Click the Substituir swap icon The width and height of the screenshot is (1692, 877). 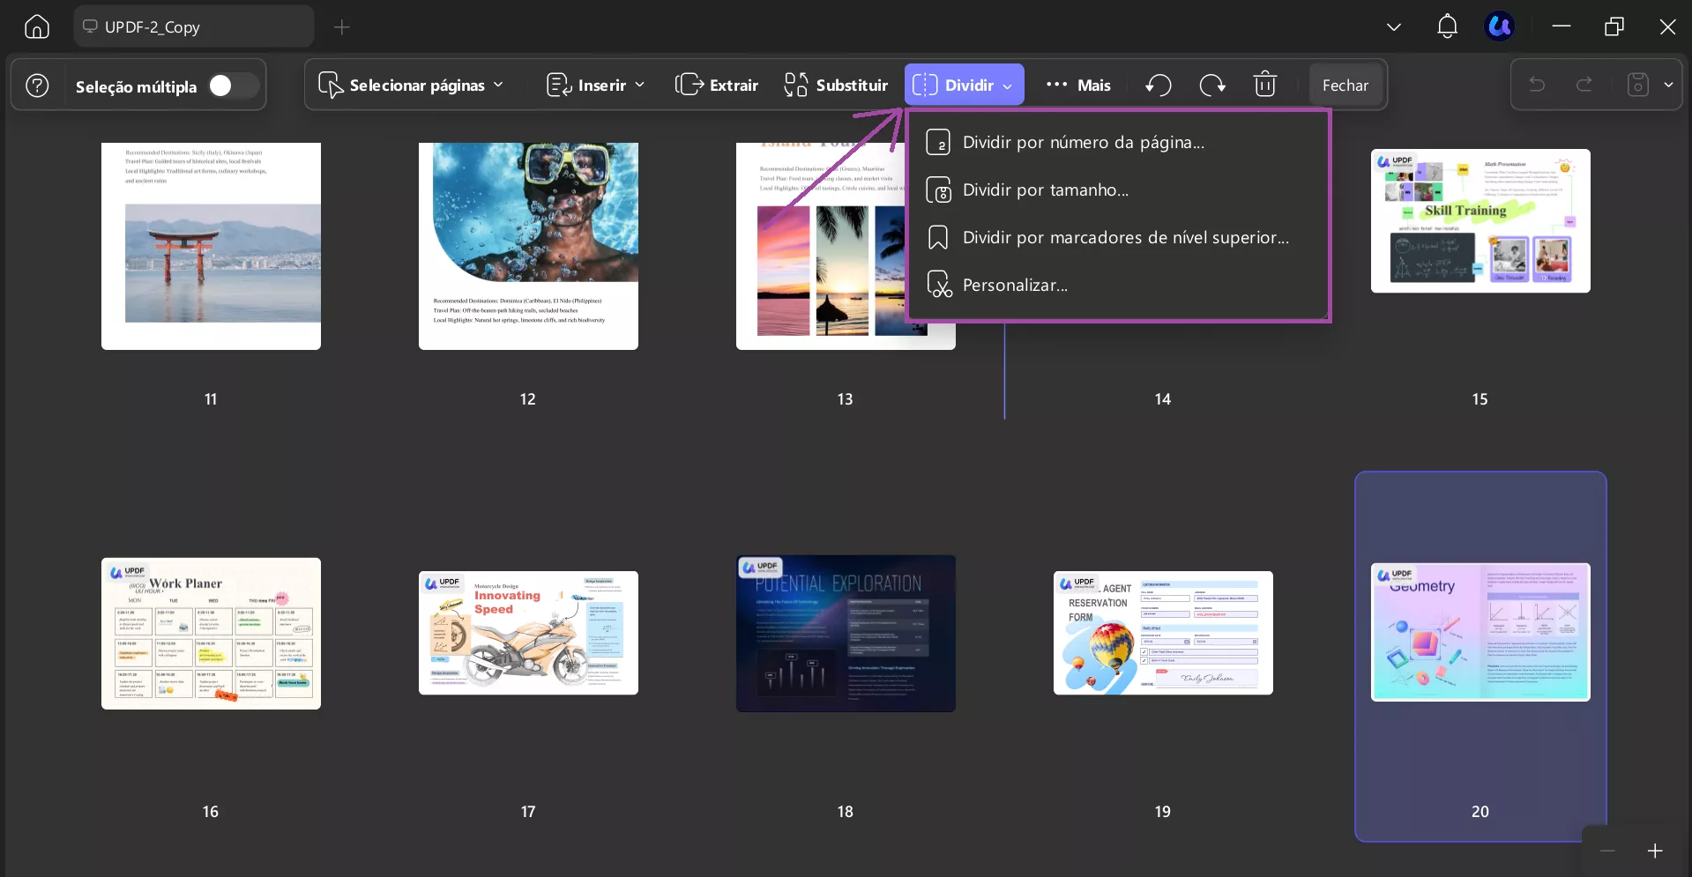pos(796,85)
